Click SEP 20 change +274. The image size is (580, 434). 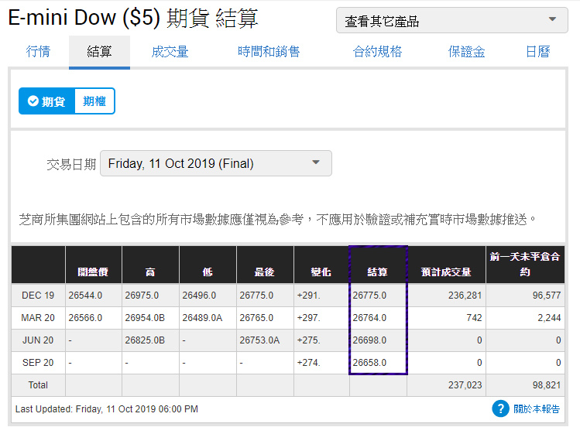(x=308, y=363)
